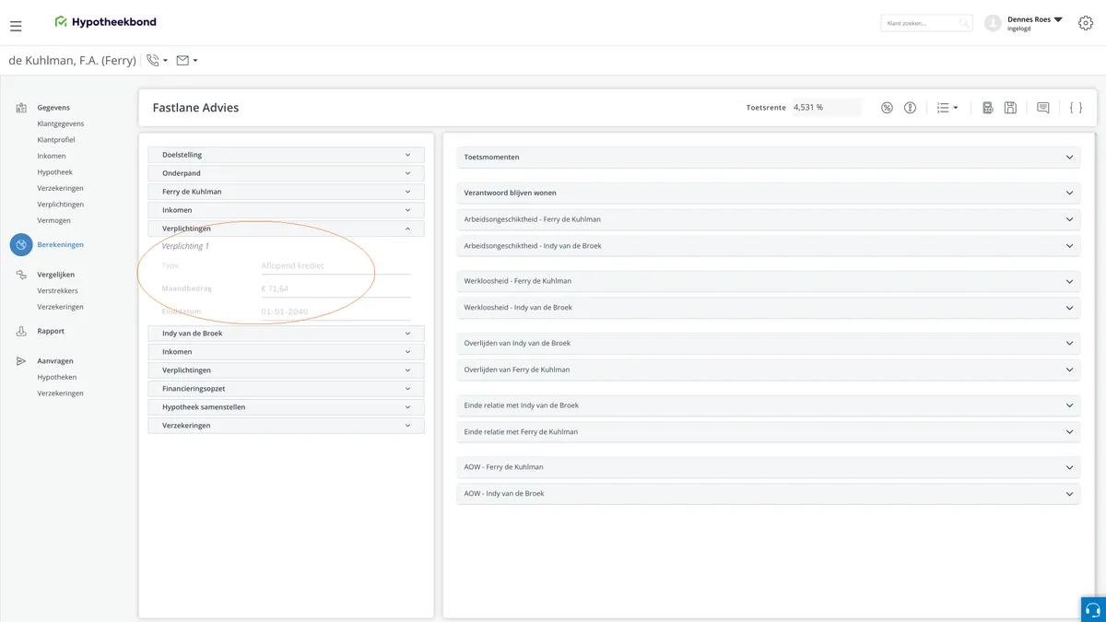Click the search magnifier icon

coord(964,23)
